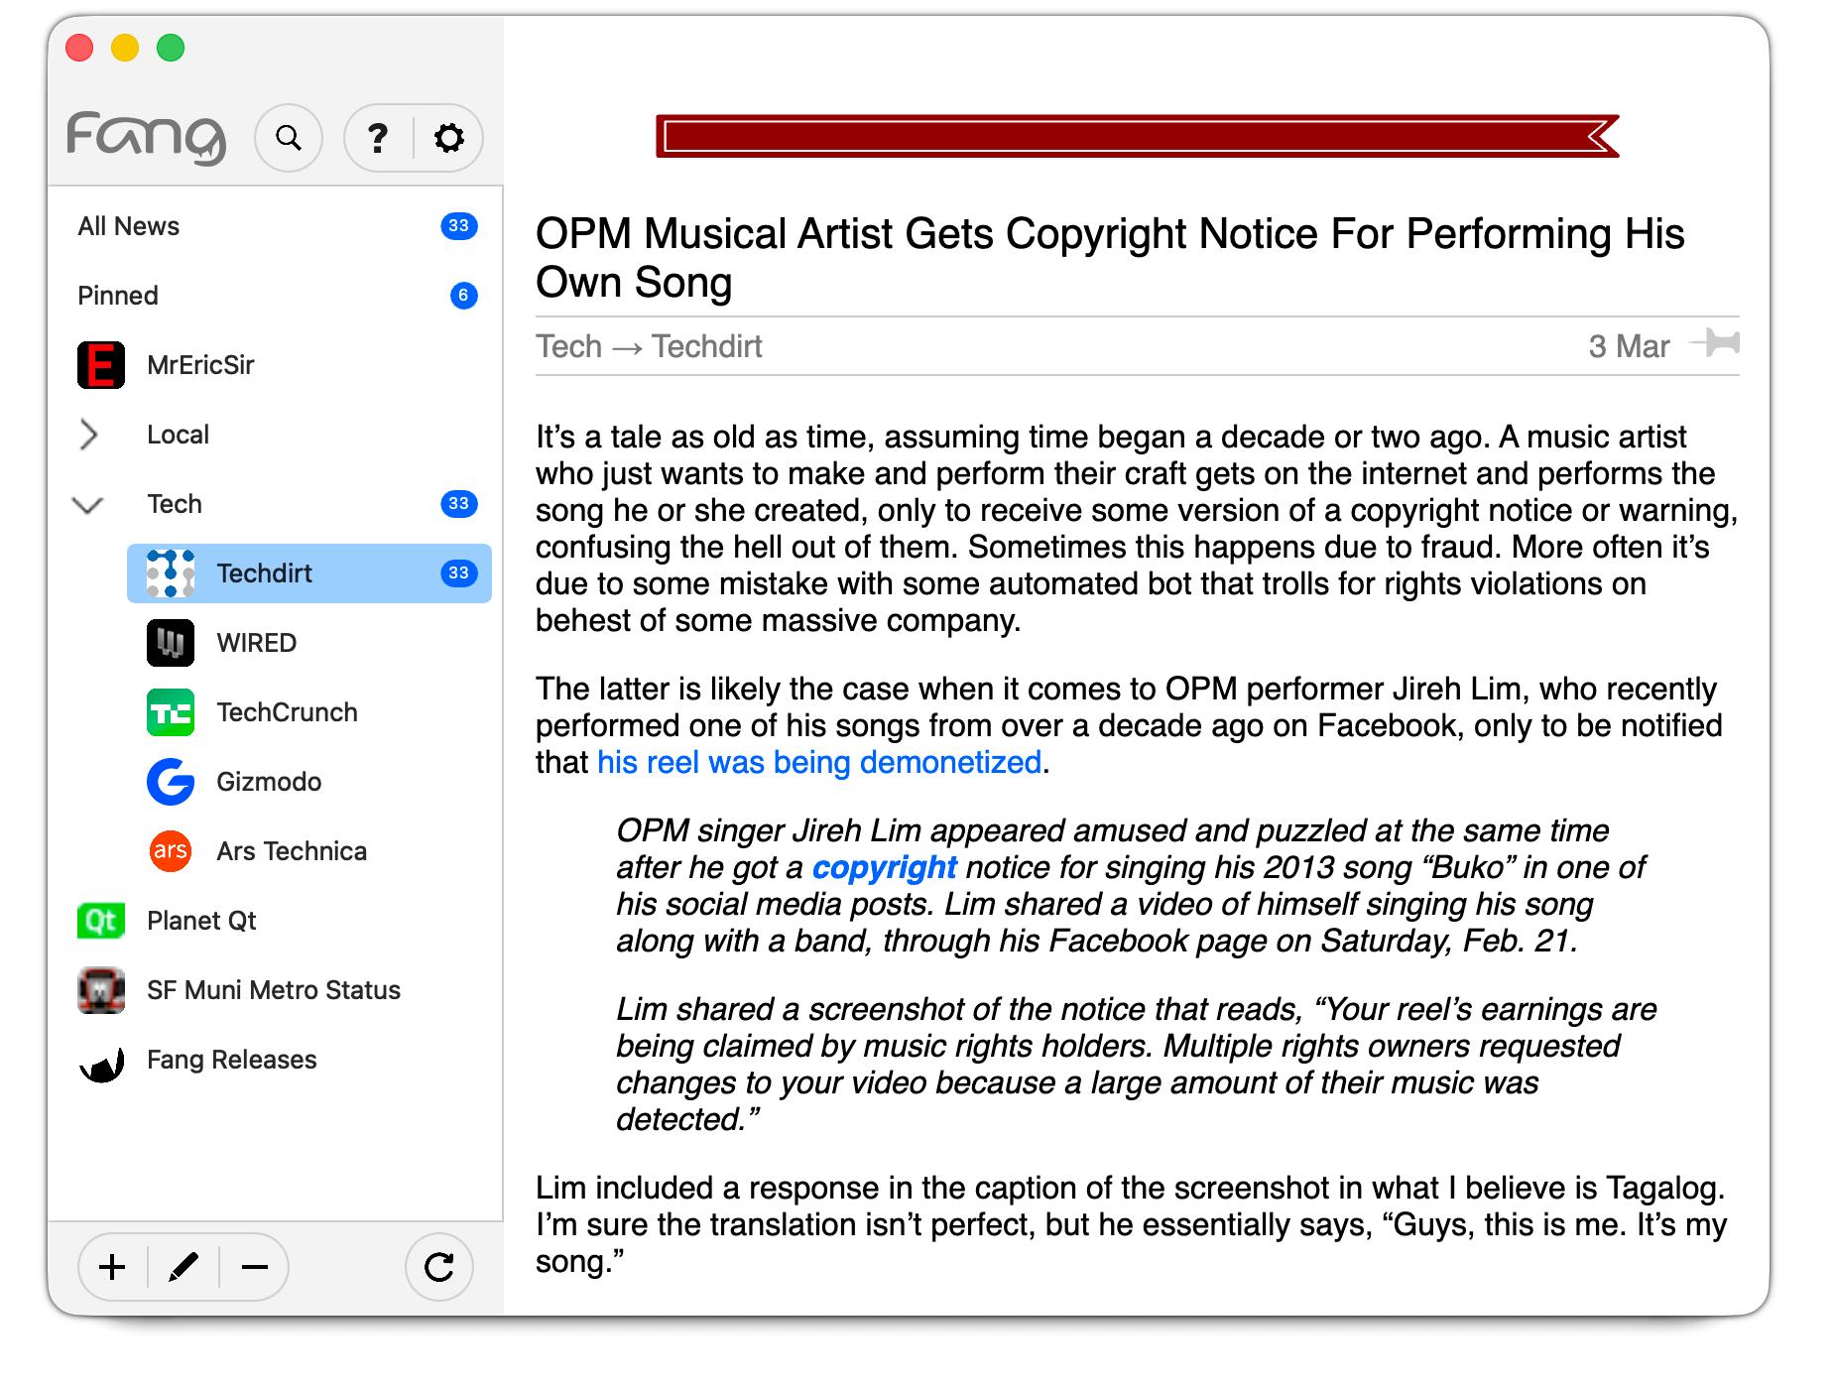The width and height of the screenshot is (1835, 1391).
Task: Select Ars Technica feed
Action: 291,851
